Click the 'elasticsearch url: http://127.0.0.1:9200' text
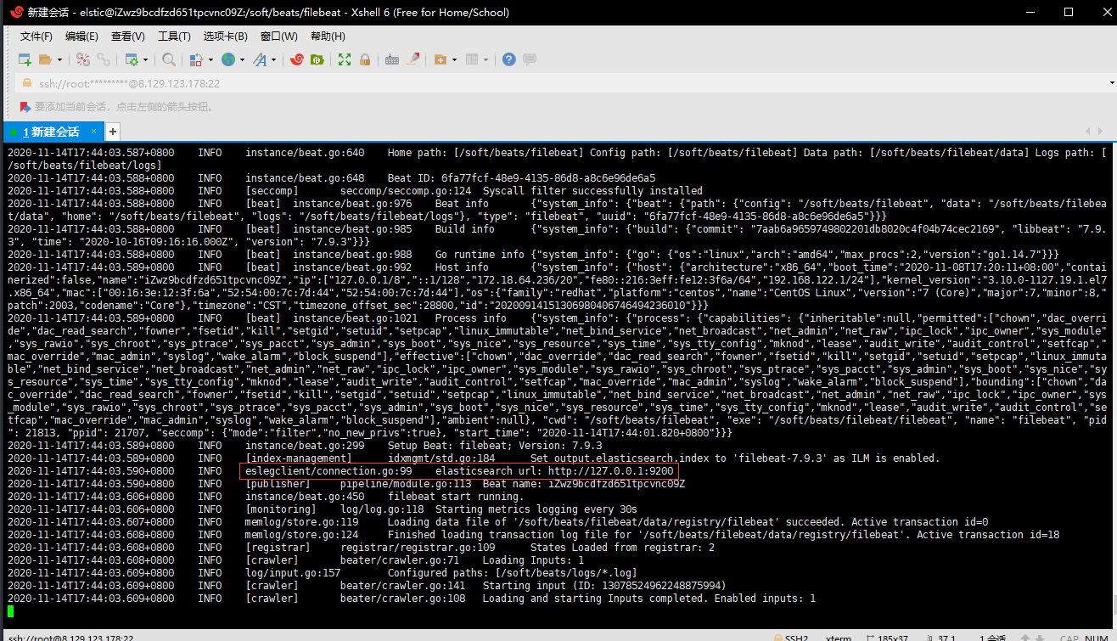Screen dimensions: 1117x641 point(554,471)
